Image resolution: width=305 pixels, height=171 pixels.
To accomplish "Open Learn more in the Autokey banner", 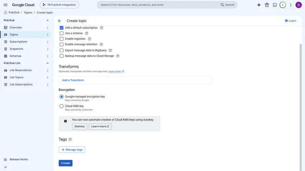I will coord(100,127).
